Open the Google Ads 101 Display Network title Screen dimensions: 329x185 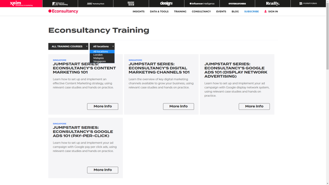(236, 70)
